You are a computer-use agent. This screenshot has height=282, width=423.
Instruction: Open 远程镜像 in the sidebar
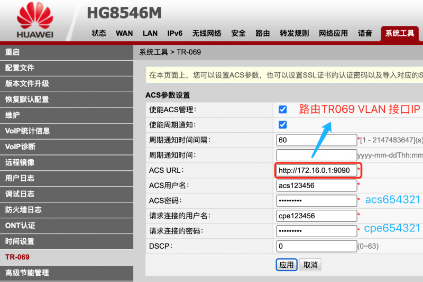pos(67,162)
